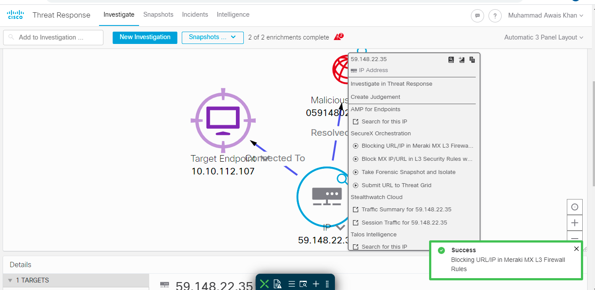Zoom out the graph with minus button
This screenshot has width=595, height=290.
point(574,237)
